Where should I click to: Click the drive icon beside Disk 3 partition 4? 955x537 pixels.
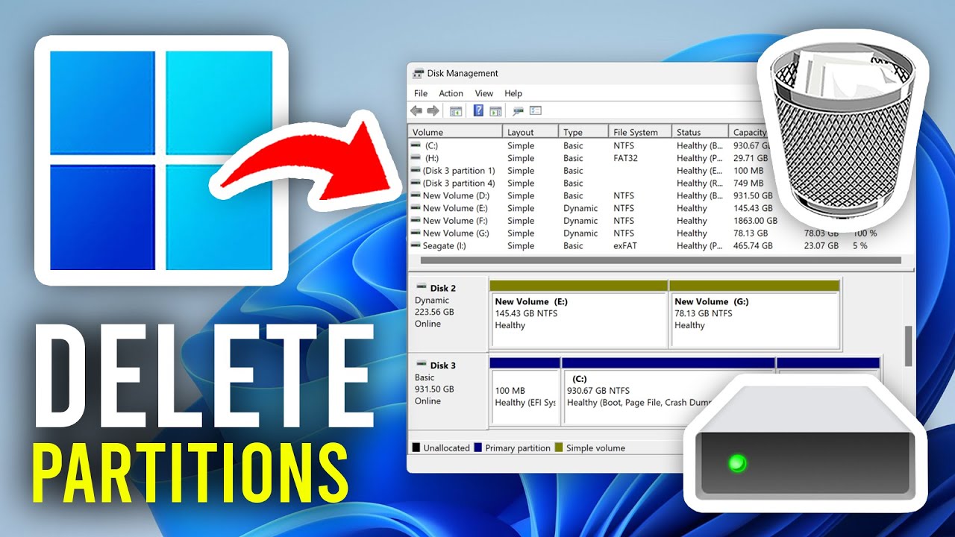tap(416, 183)
